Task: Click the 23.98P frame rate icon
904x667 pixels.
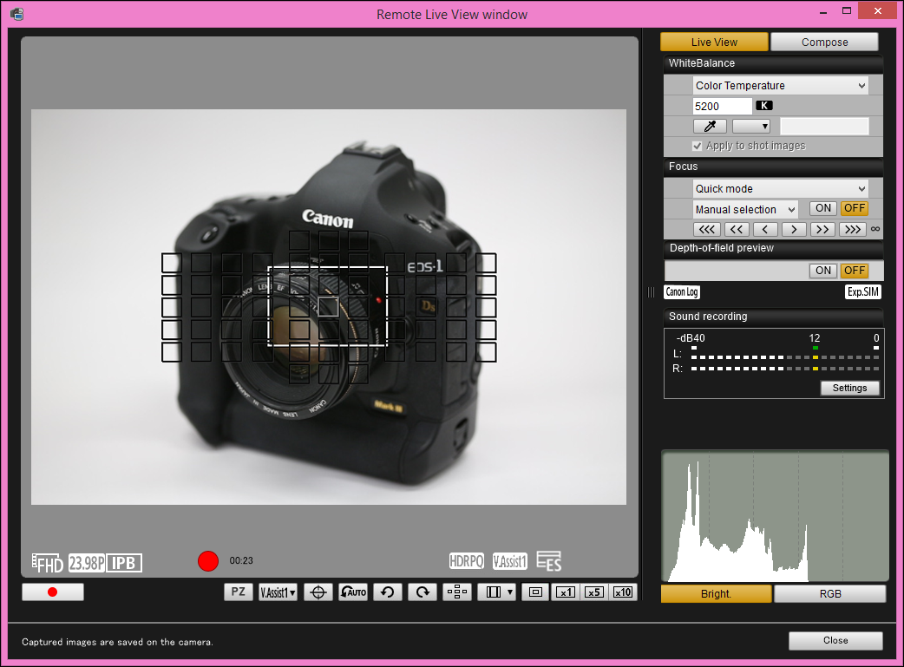Action: [87, 563]
